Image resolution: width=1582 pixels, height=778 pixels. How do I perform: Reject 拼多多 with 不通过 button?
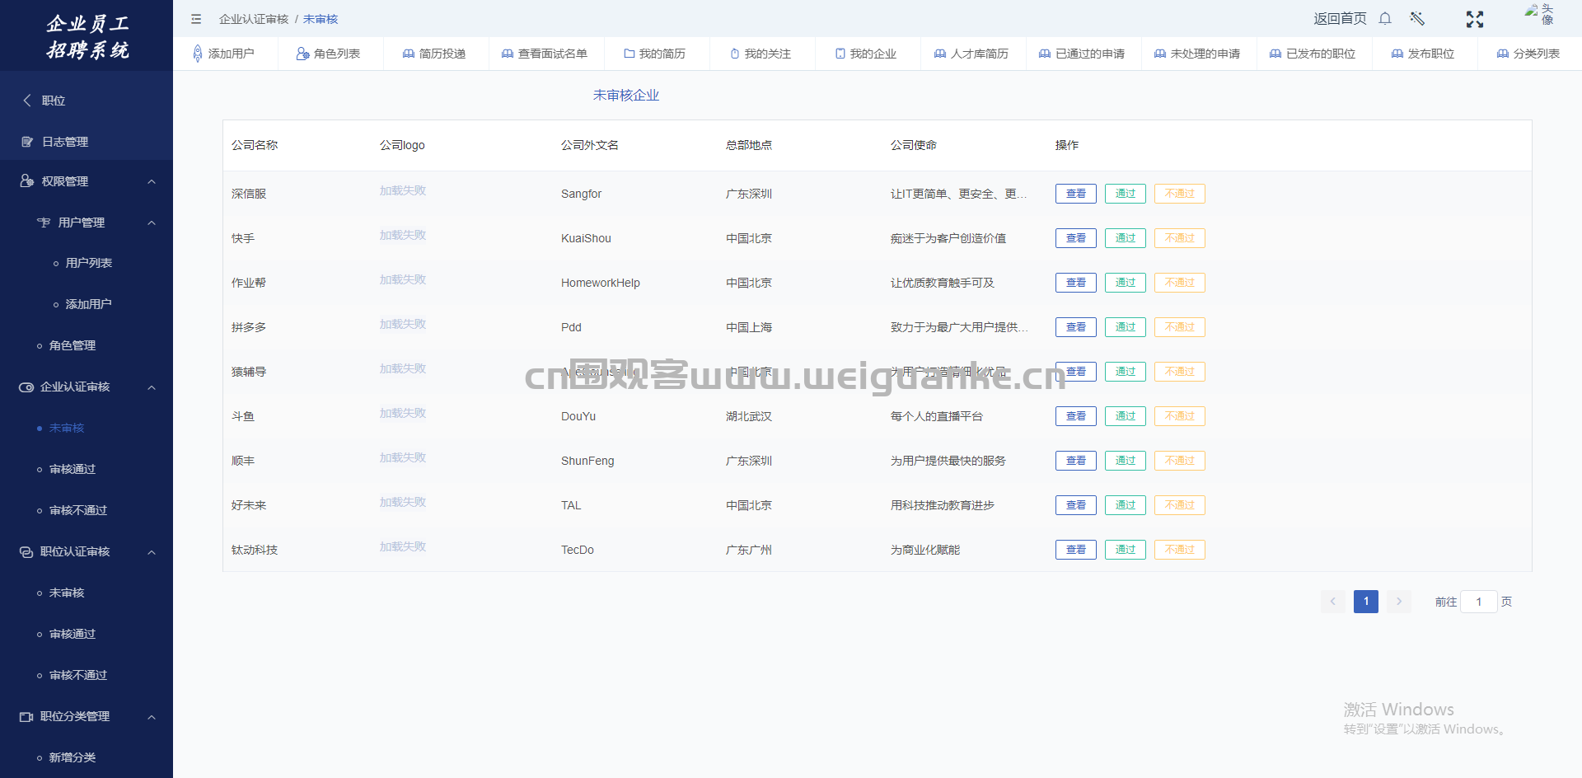coord(1180,327)
